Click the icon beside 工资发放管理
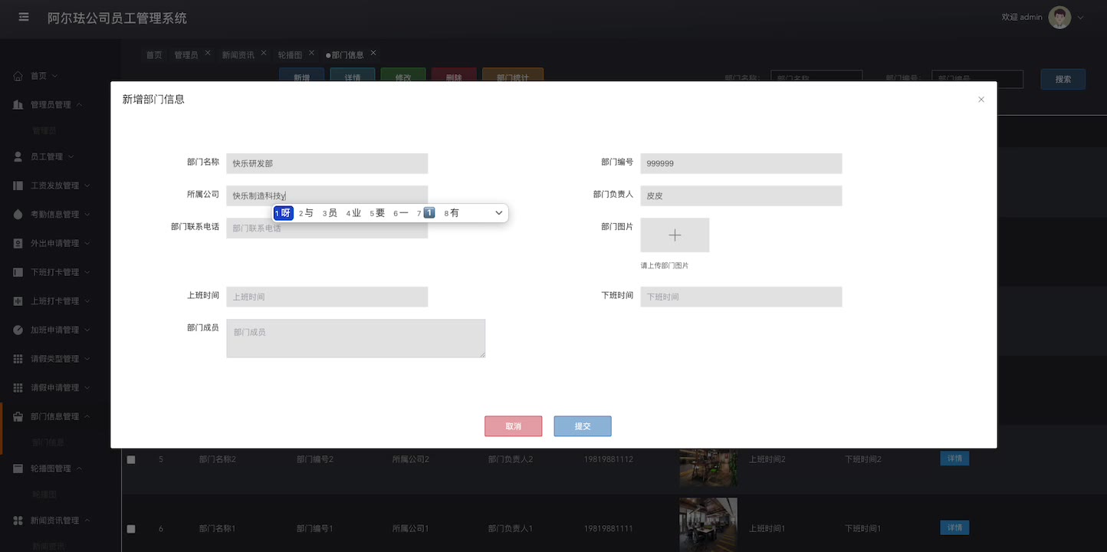Viewport: 1107px width, 552px height. 18,186
